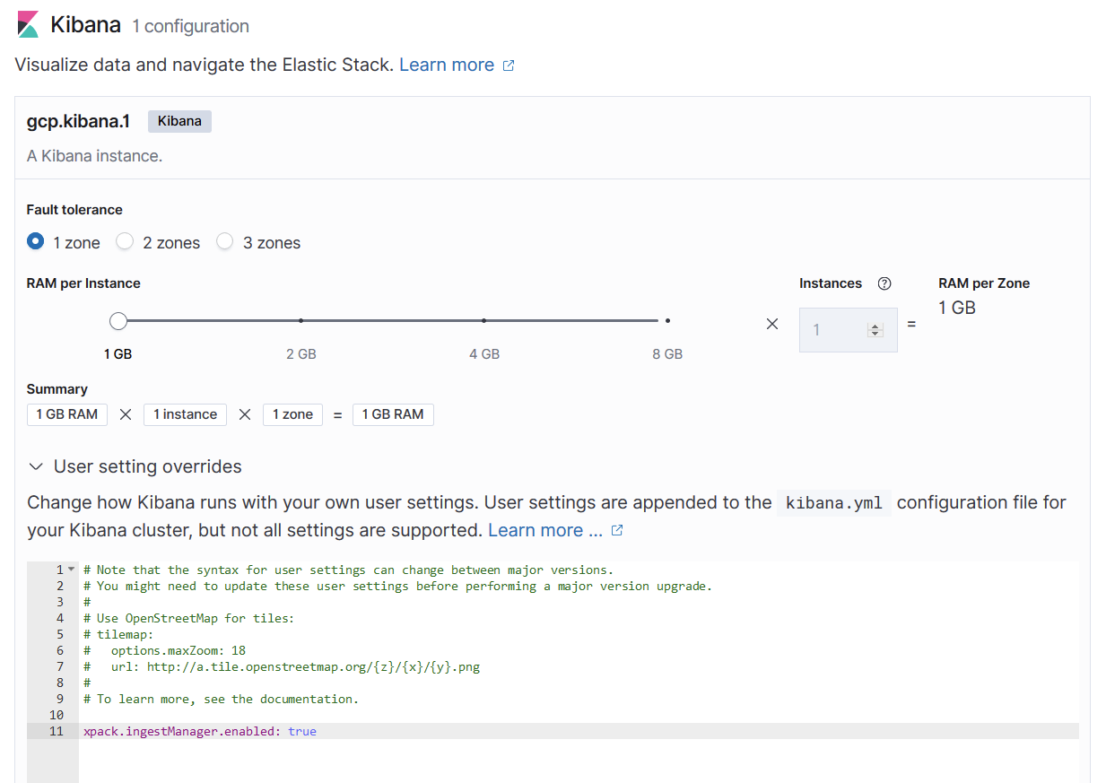Select the 3 zones fault tolerance option
Viewport: 1106px width, 783px height.
225,241
